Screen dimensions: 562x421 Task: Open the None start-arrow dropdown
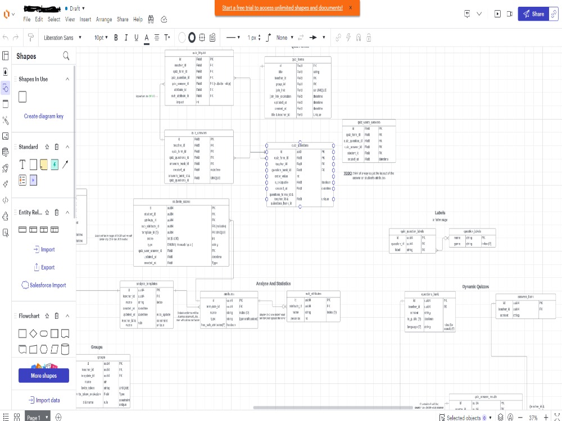pyautogui.click(x=285, y=38)
